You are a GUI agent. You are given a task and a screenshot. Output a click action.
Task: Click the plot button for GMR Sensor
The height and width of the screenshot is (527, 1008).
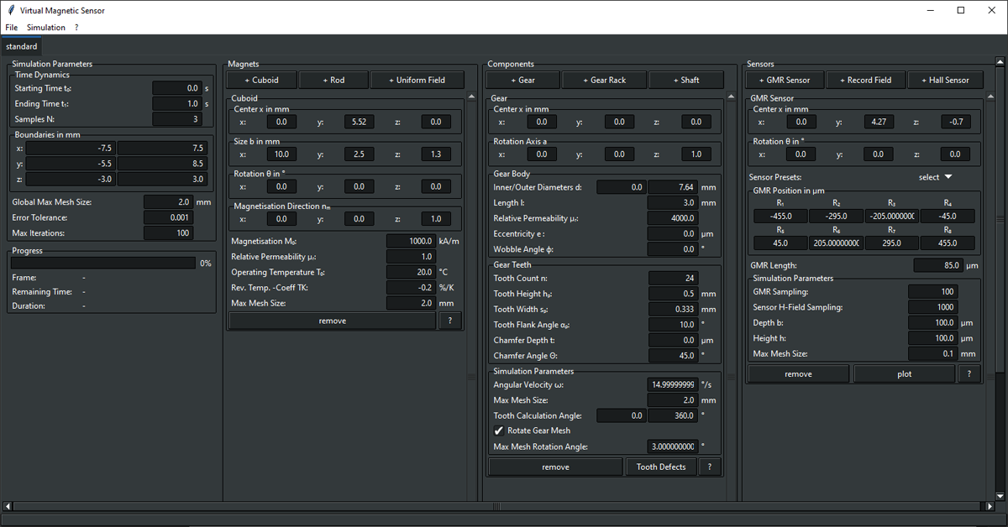(904, 374)
